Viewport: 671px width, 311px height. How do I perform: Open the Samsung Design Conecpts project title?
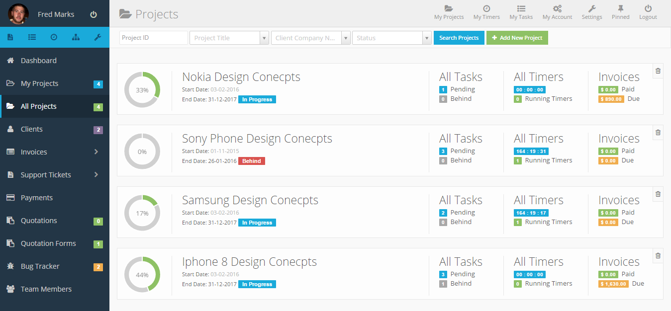[250, 200]
